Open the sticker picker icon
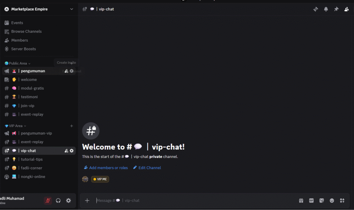 pyautogui.click(x=322, y=200)
